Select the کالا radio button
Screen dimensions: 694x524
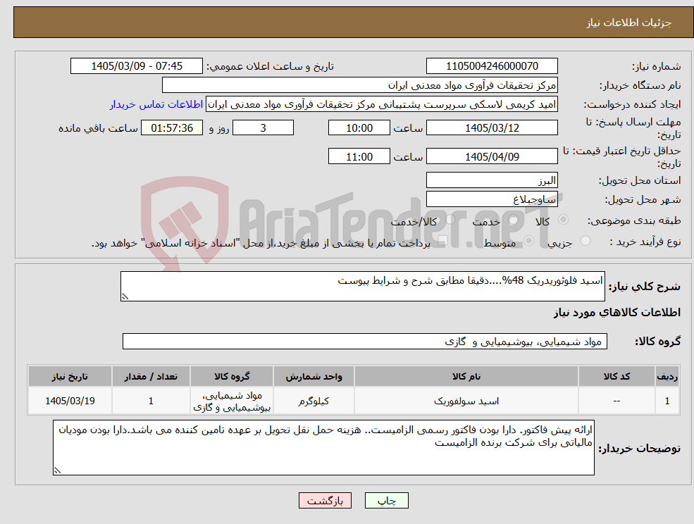coord(564,220)
